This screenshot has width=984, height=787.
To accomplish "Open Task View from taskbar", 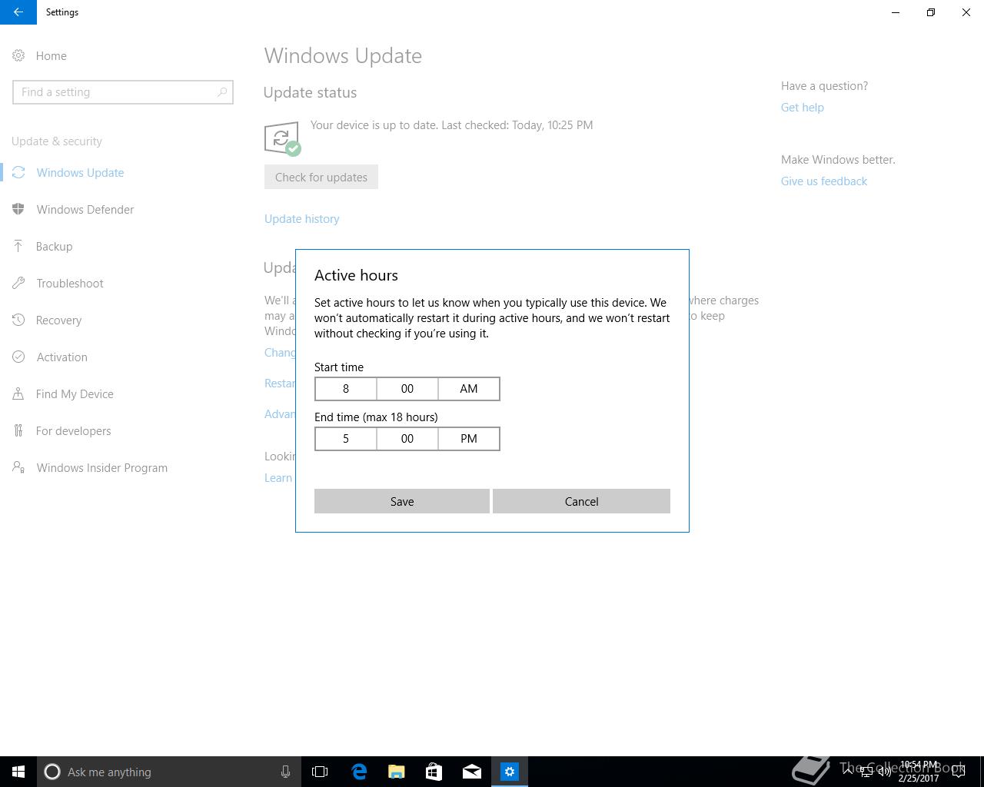I will (320, 772).
